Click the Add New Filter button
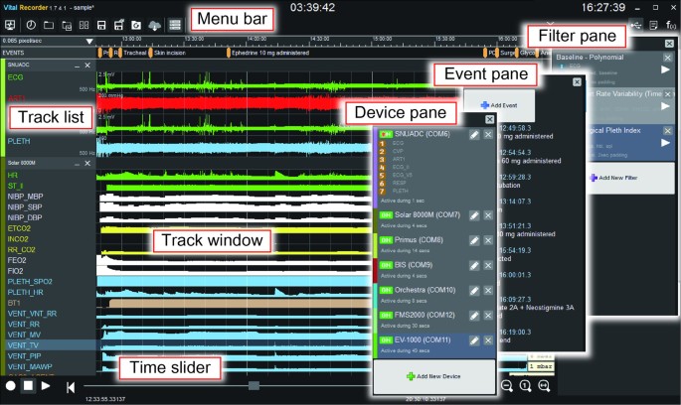 tap(630, 178)
